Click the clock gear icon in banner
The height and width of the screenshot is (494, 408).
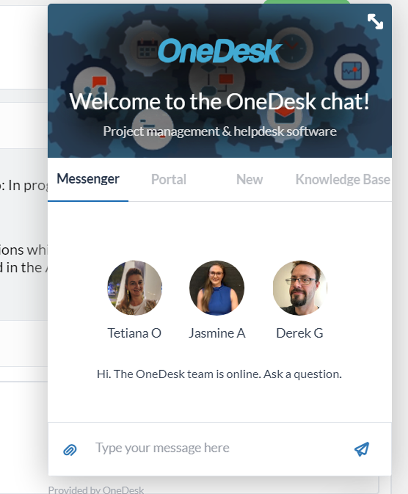[x=293, y=48]
